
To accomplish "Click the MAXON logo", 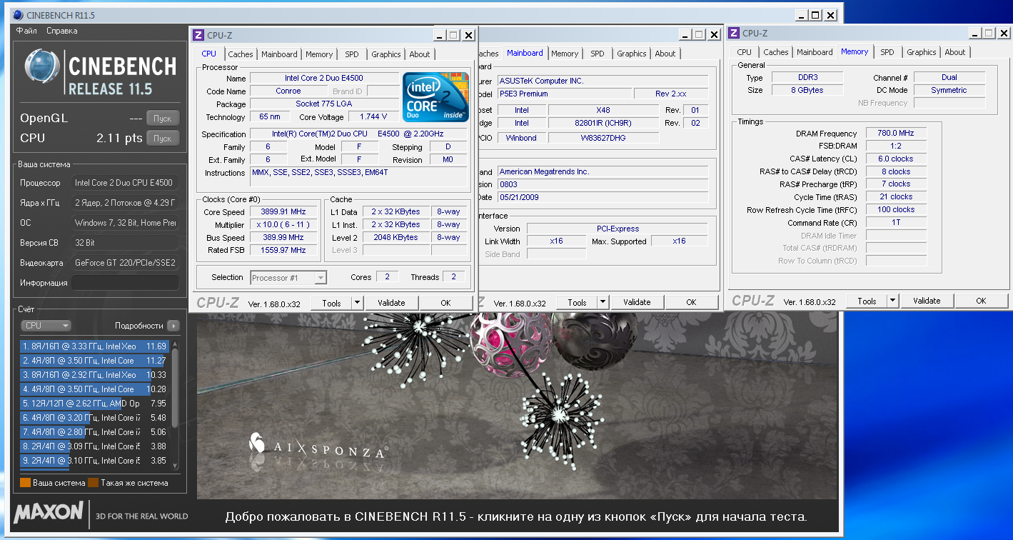I will tap(49, 512).
